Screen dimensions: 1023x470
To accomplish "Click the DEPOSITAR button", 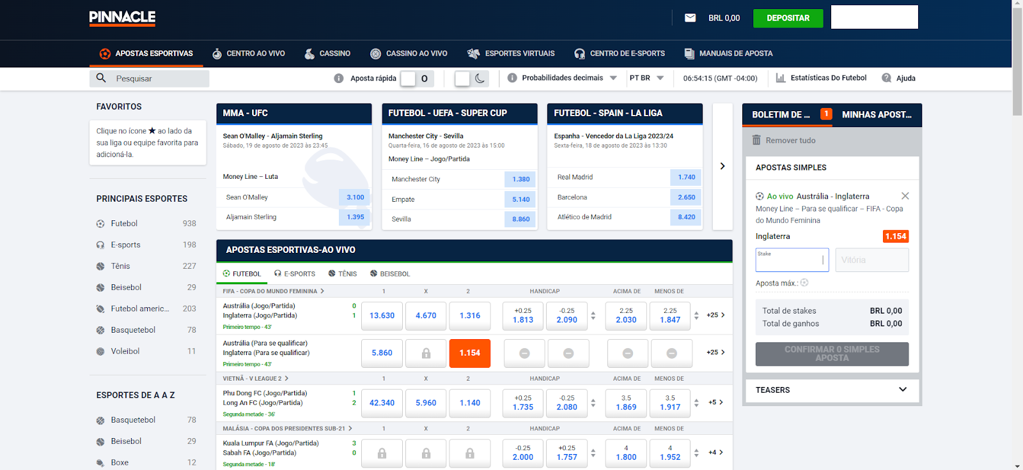I will coord(788,18).
